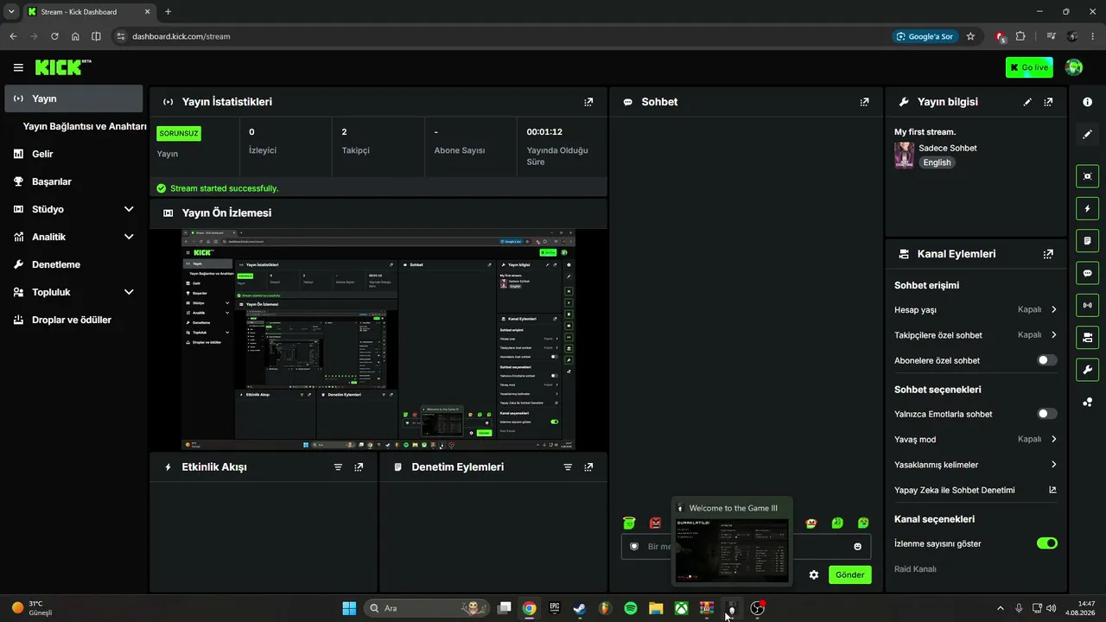
Task: Click the chat bubble icon in right sidebar
Action: [1087, 273]
